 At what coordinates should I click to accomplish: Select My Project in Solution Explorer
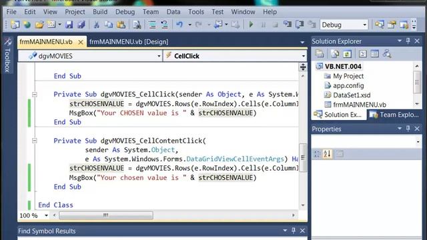(x=348, y=76)
